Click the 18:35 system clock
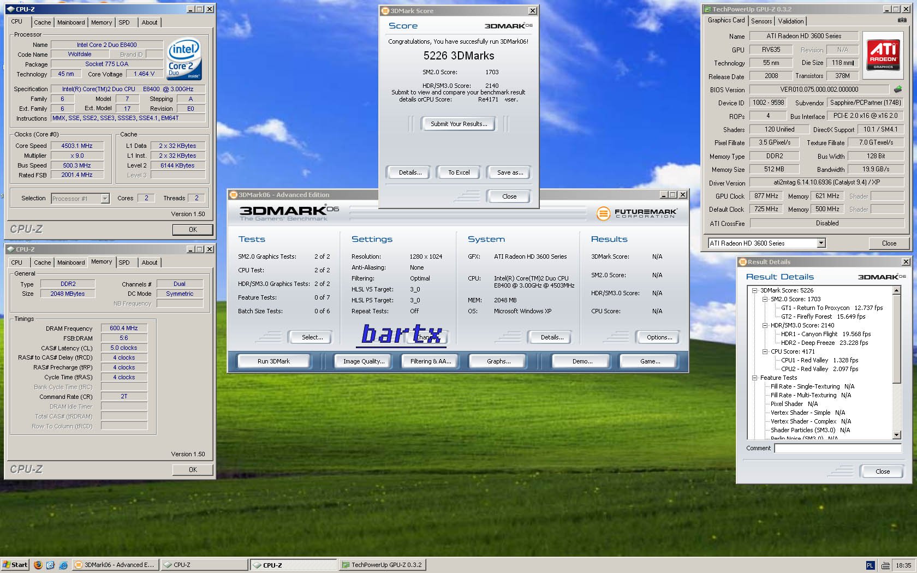917x573 pixels. pos(903,565)
